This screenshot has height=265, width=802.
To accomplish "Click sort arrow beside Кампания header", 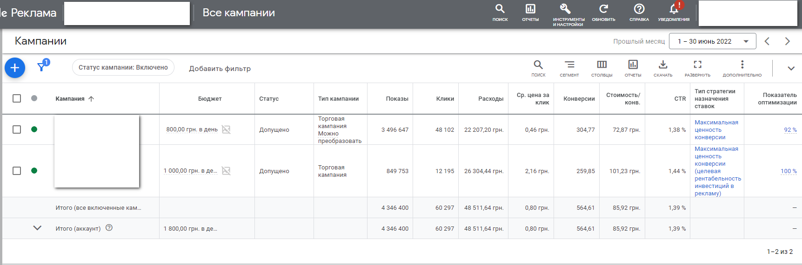I will [91, 99].
